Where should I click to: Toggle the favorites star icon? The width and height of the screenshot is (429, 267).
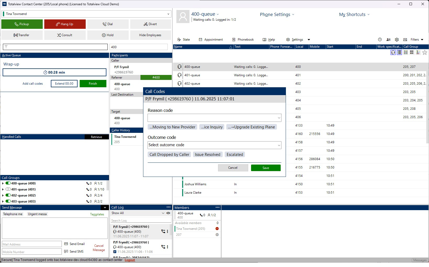click(425, 52)
